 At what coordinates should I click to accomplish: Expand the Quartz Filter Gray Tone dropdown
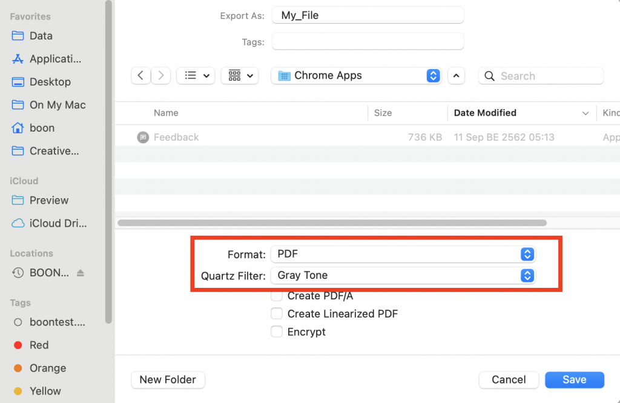tap(403, 275)
